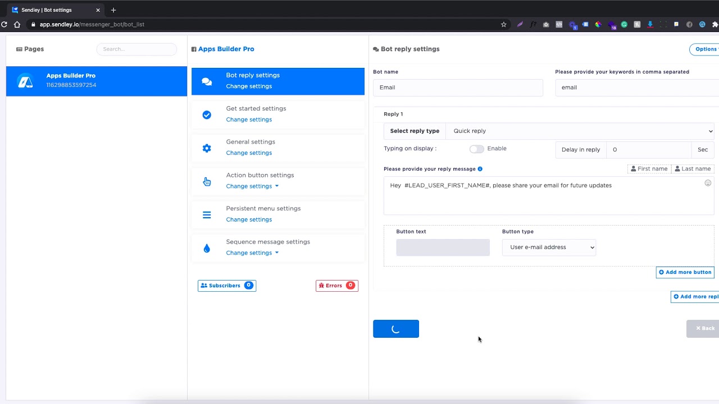
Task: Click the reply message info icon
Action: [x=480, y=169]
